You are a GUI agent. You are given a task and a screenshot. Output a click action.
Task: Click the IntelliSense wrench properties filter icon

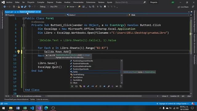(109, 86)
